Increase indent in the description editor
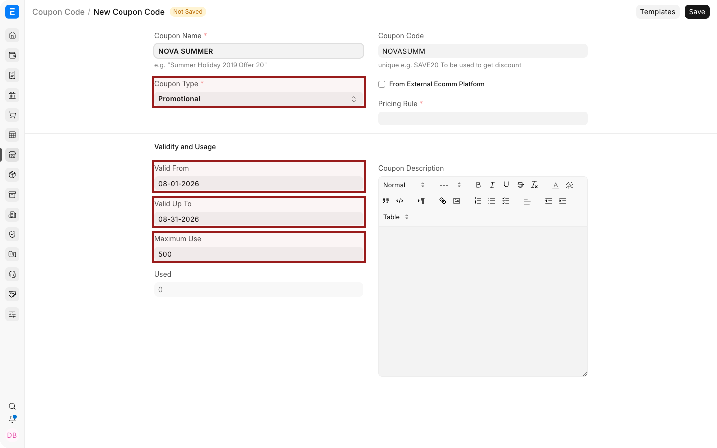 563,201
